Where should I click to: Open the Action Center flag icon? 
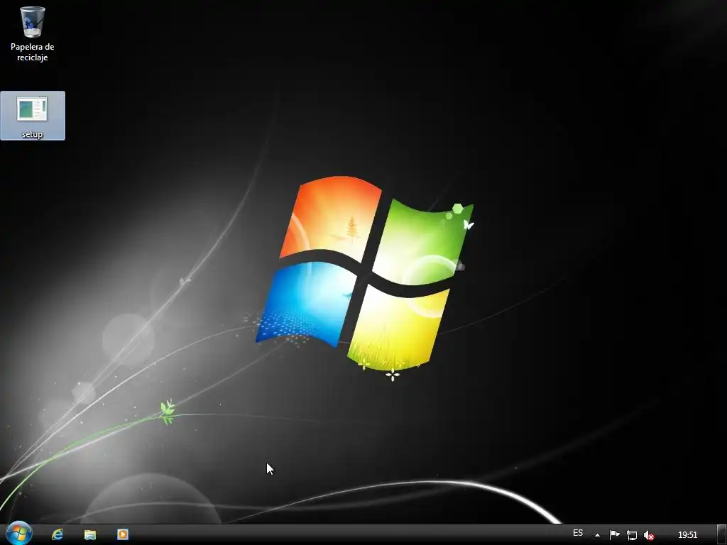coord(614,535)
